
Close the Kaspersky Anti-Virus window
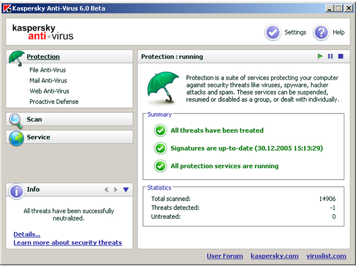coord(349,8)
